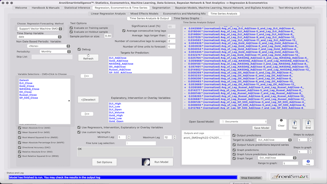Toggle Graph predictions checkbox
327x184 pixels.
[234, 150]
